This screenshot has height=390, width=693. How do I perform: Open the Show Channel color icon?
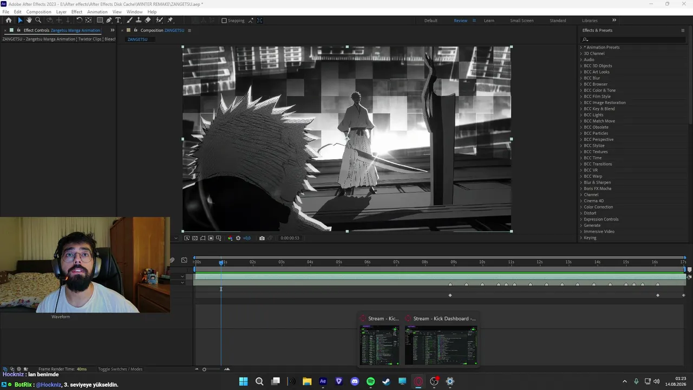(x=230, y=238)
